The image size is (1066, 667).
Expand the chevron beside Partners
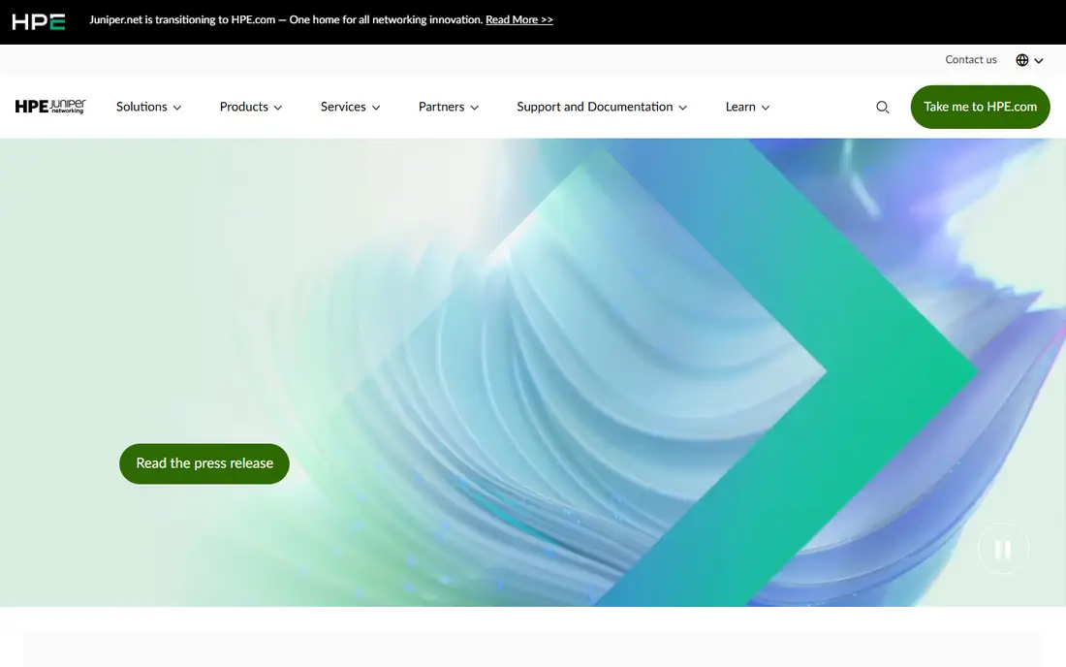(475, 108)
